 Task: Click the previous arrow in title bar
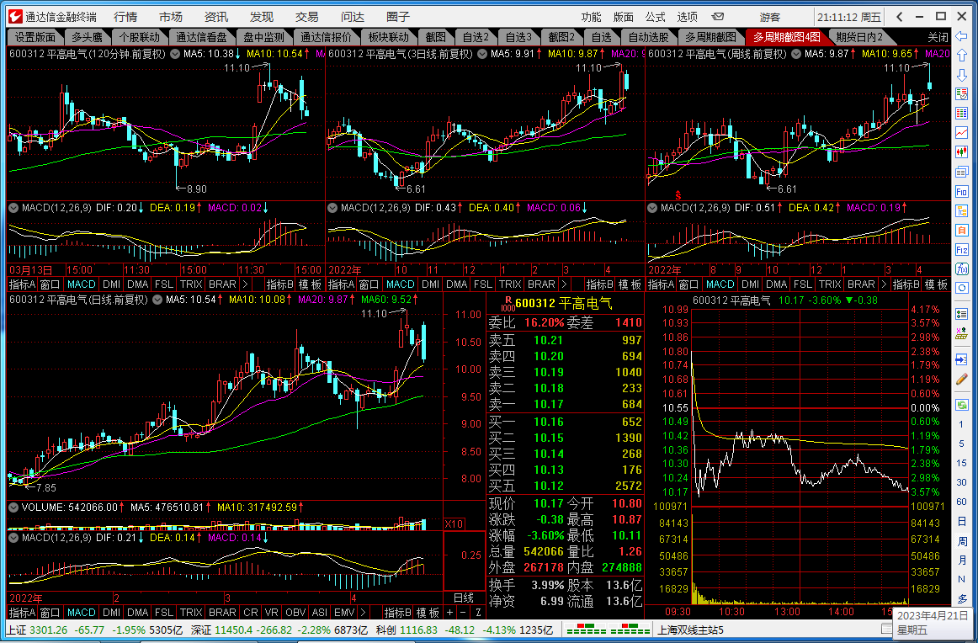[900, 17]
